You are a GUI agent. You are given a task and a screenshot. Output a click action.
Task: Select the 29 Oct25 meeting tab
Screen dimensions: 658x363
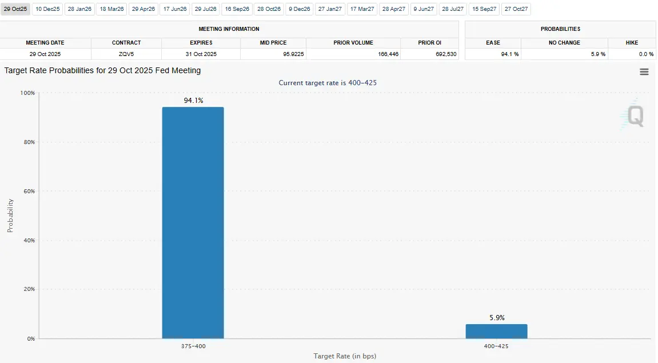tap(15, 9)
